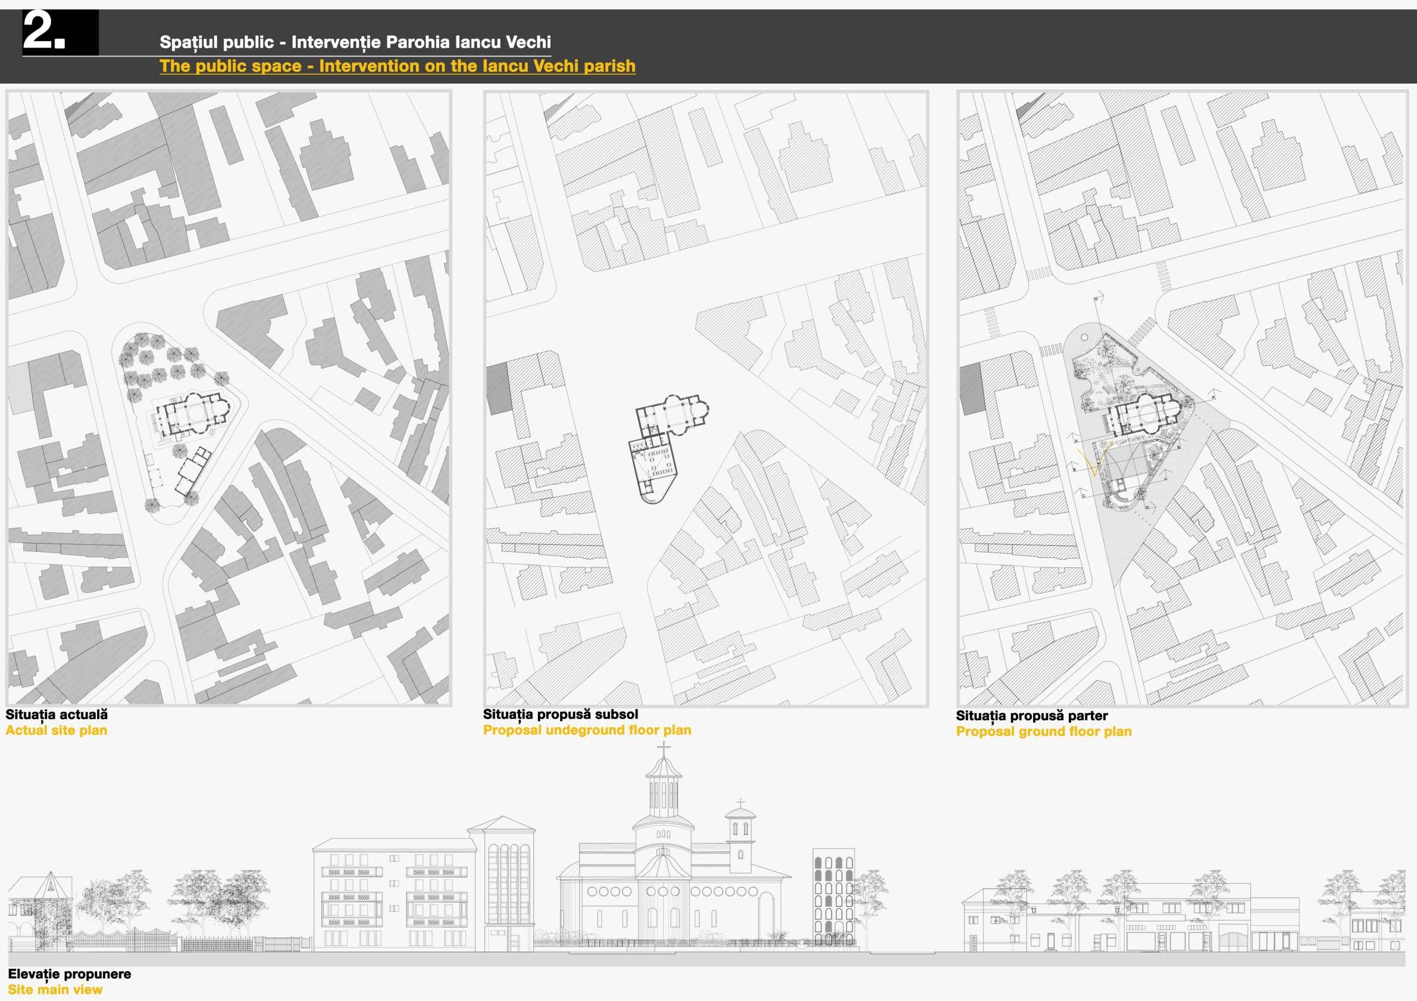Image resolution: width=1417 pixels, height=1001 pixels.
Task: Click the 'Site main view' yellow label
Action: tap(55, 989)
